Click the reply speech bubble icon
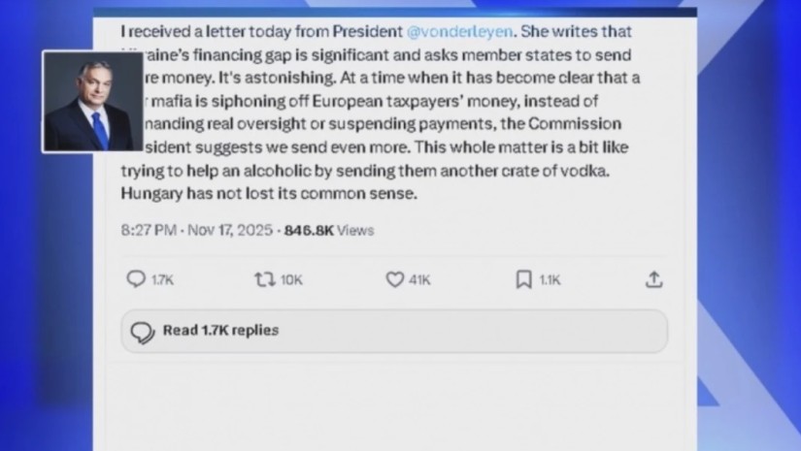Image resolution: width=801 pixels, height=451 pixels. 137,279
